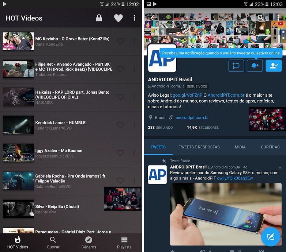Tap the mention/tweet-to-user button

point(236,66)
